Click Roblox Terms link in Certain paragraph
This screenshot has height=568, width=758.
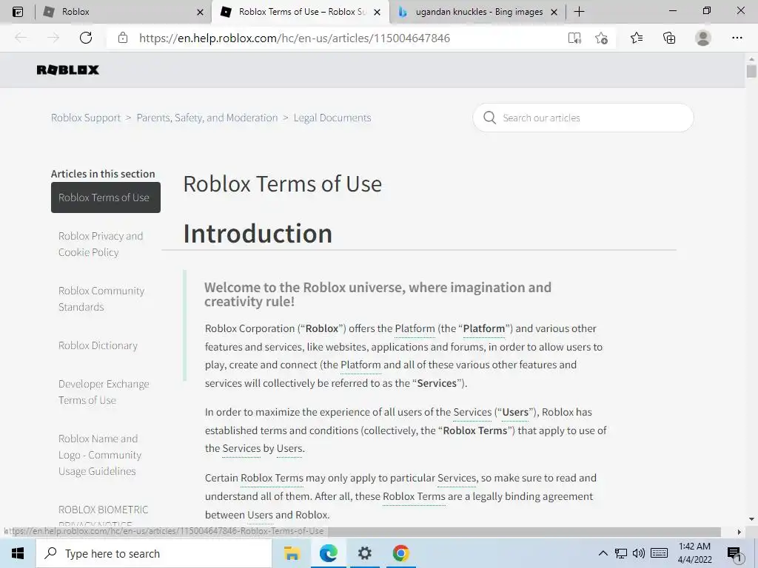click(272, 479)
